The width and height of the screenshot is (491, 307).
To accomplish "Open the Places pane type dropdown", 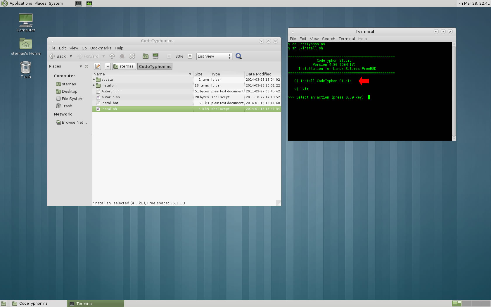I will pyautogui.click(x=81, y=66).
